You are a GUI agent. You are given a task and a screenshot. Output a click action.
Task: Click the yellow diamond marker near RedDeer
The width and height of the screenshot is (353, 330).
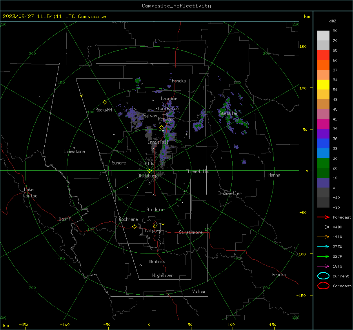(x=161, y=128)
